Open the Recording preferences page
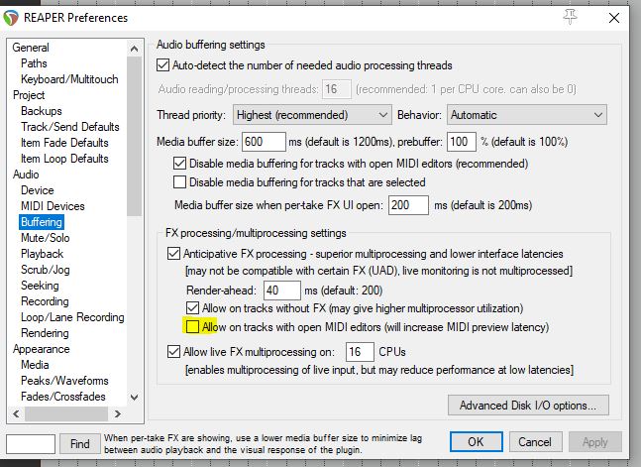 coord(45,301)
